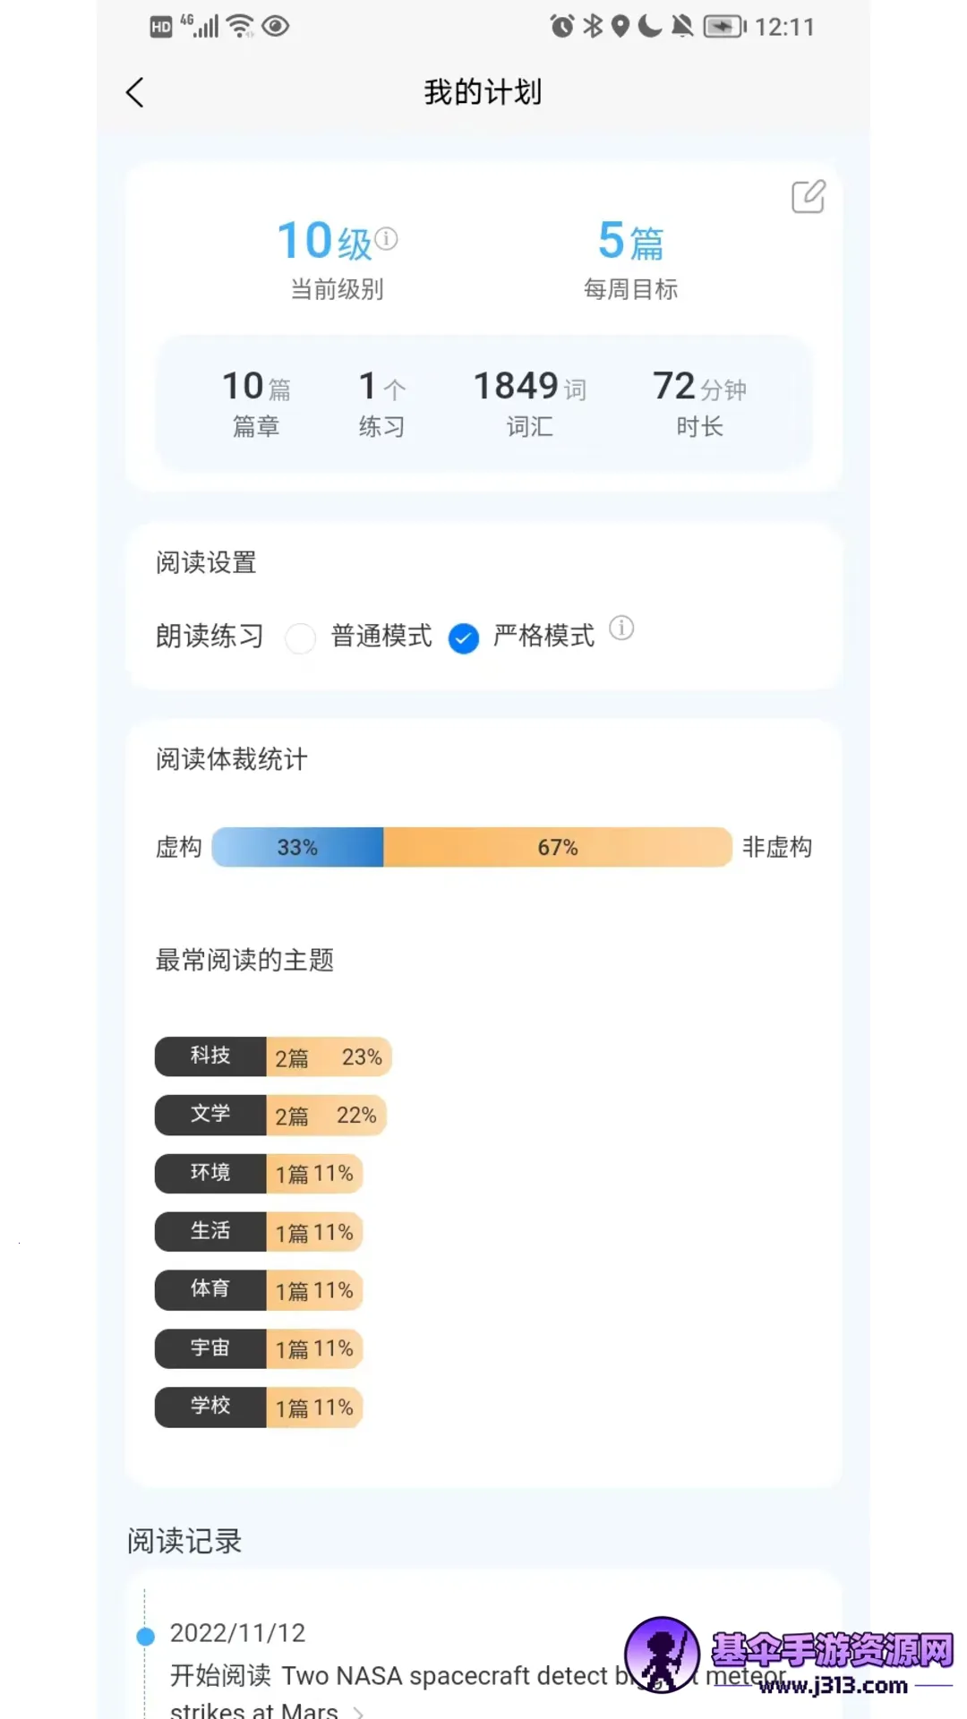Expand the NASA spacecraft reading record chevron
967x1719 pixels.
[x=358, y=1711]
